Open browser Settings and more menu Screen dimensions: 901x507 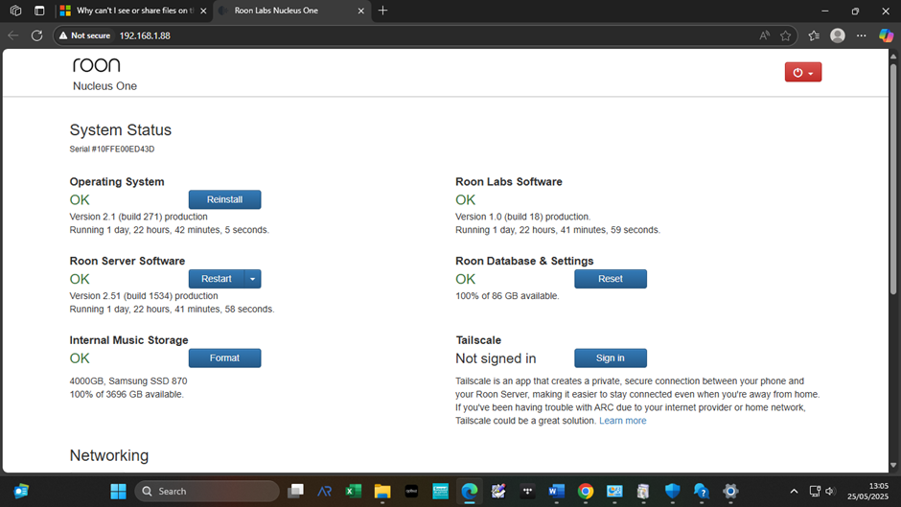pos(862,35)
